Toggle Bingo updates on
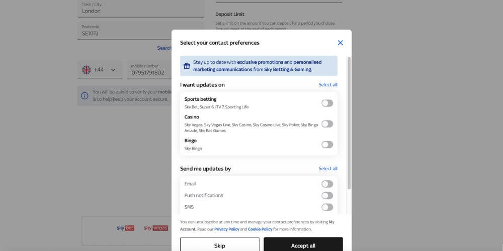 click(327, 145)
